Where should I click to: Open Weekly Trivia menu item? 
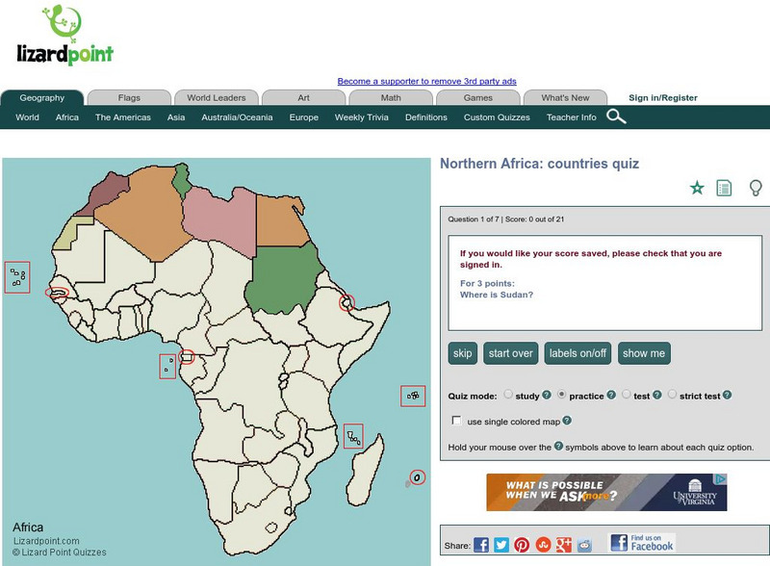[x=362, y=117]
